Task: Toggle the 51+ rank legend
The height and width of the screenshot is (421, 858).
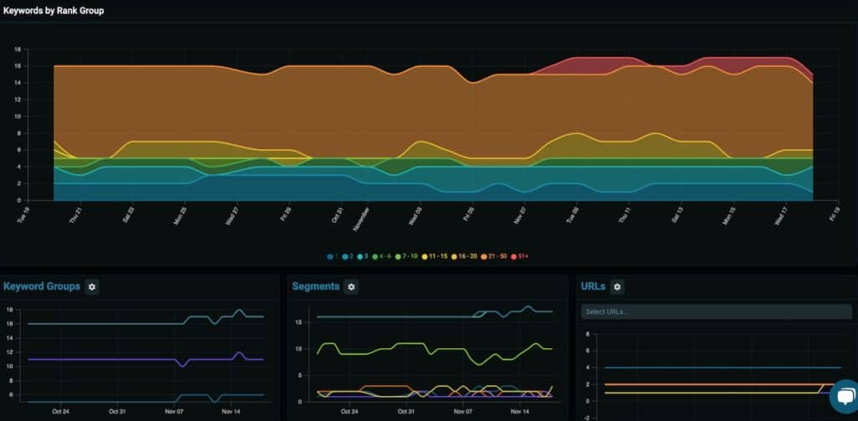Action: click(x=519, y=256)
